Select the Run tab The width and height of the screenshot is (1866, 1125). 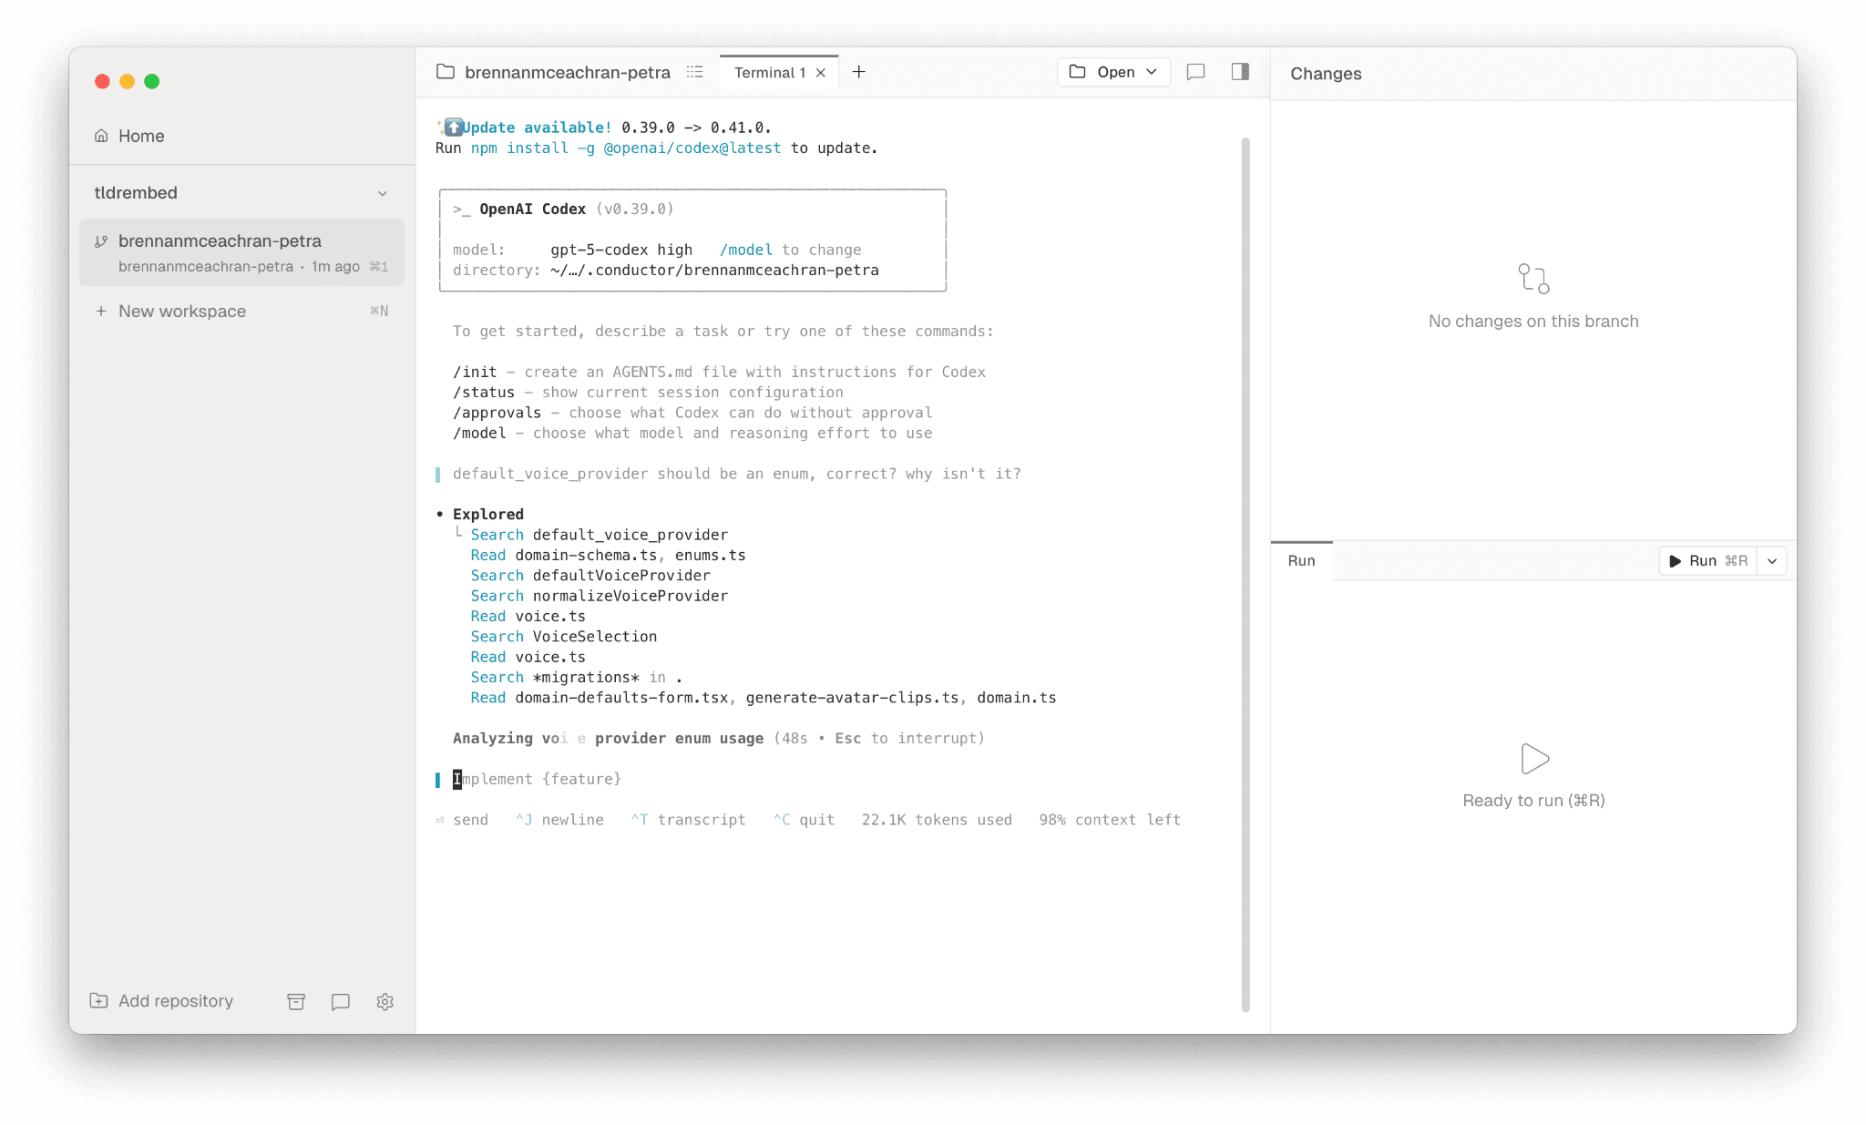point(1301,561)
